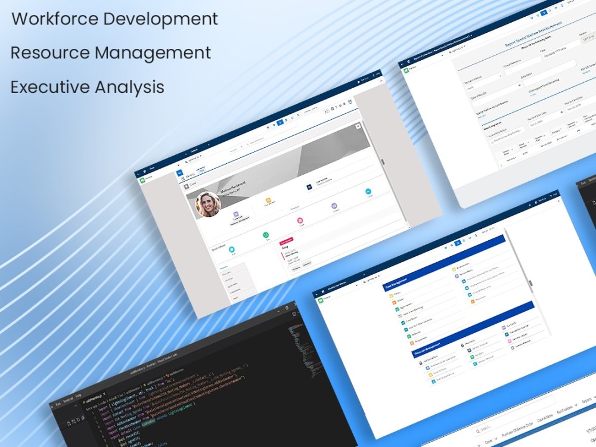
Task: Open the Case Actions tab
Action: coord(545,418)
